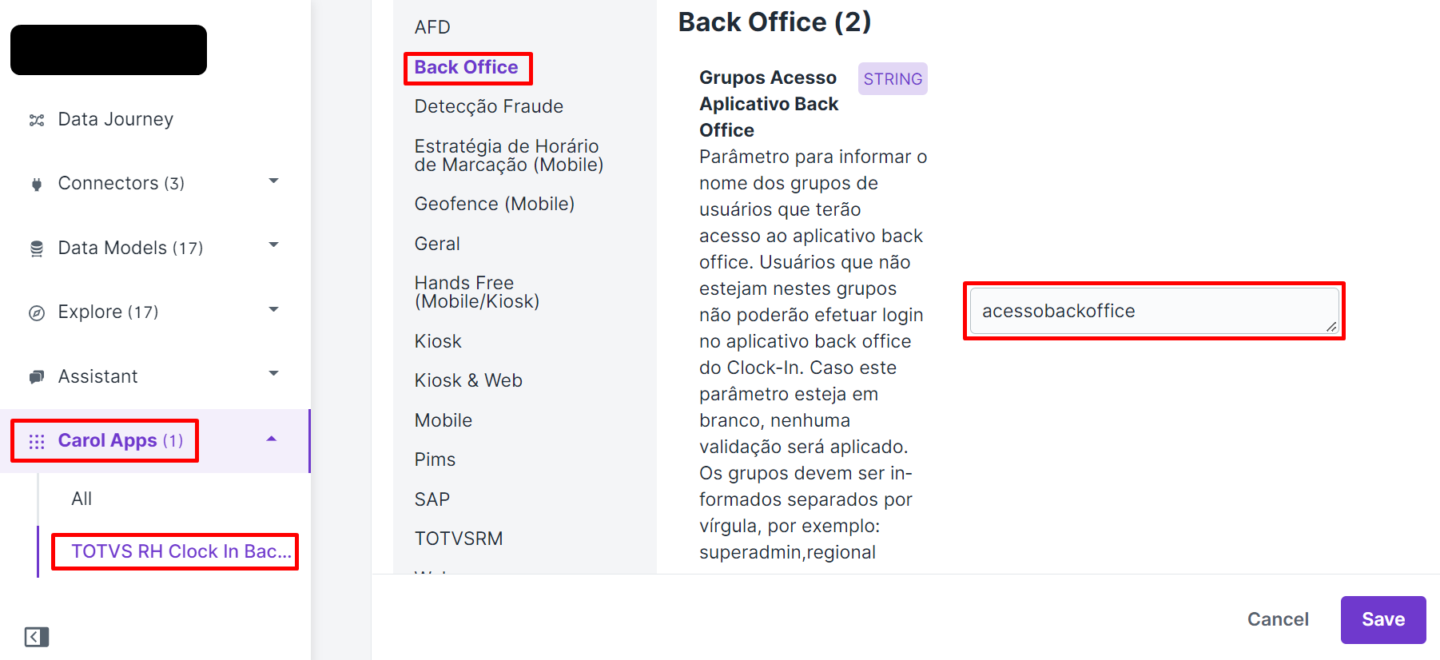Image resolution: width=1440 pixels, height=660 pixels.
Task: Click the Data Models database icon
Action: point(37,248)
